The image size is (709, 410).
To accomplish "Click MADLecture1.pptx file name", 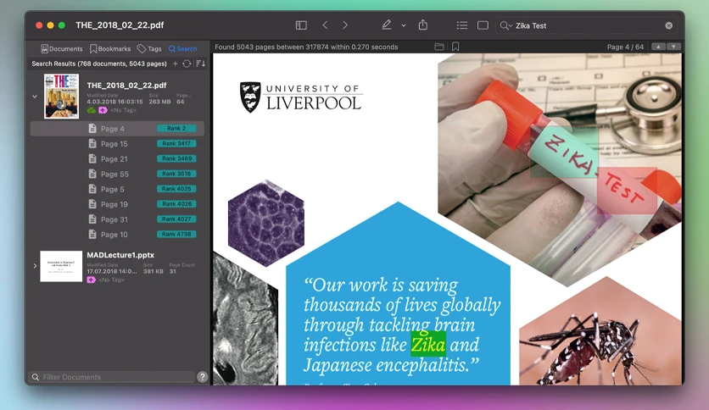I will click(120, 255).
